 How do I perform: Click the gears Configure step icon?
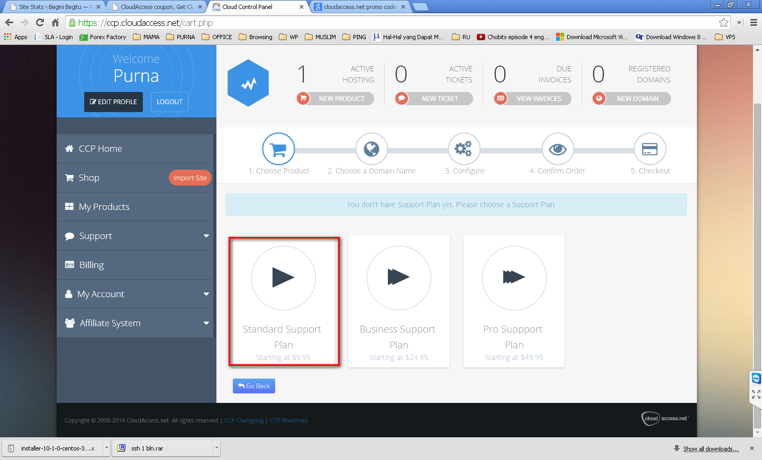coord(464,149)
